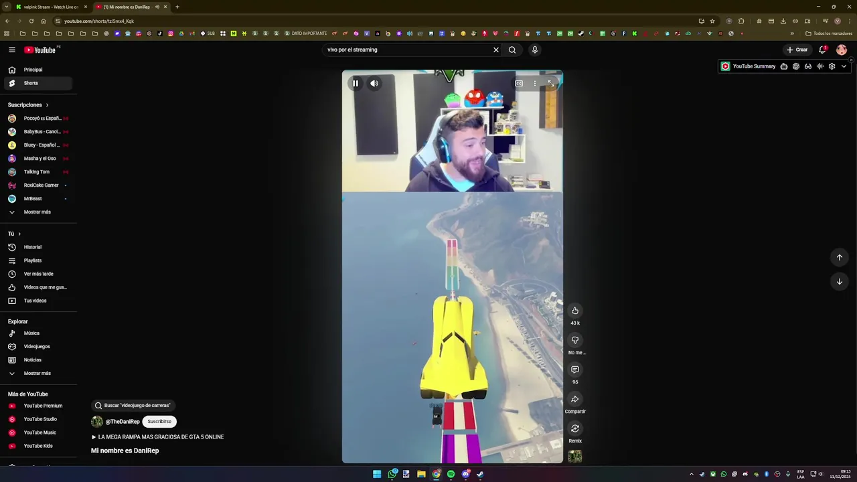
Task: Enter fullscreen for the Short
Action: [x=550, y=84]
